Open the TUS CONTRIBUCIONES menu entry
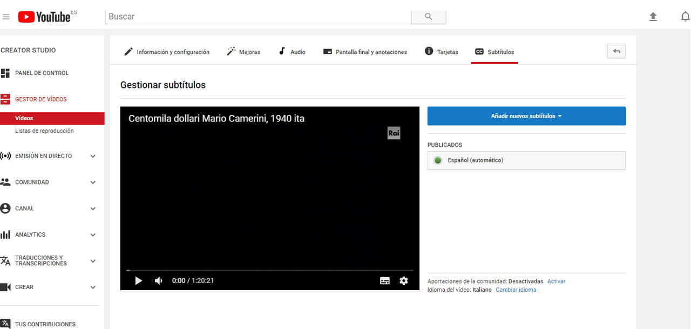Image resolution: width=691 pixels, height=329 pixels. [x=45, y=324]
